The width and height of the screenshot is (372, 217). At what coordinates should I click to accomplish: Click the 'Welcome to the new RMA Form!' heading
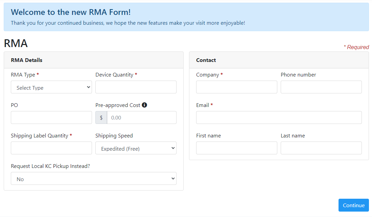coord(71,12)
